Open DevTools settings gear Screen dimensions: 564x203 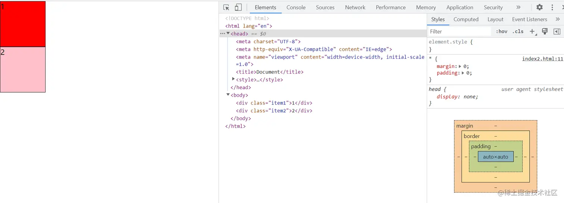[539, 7]
